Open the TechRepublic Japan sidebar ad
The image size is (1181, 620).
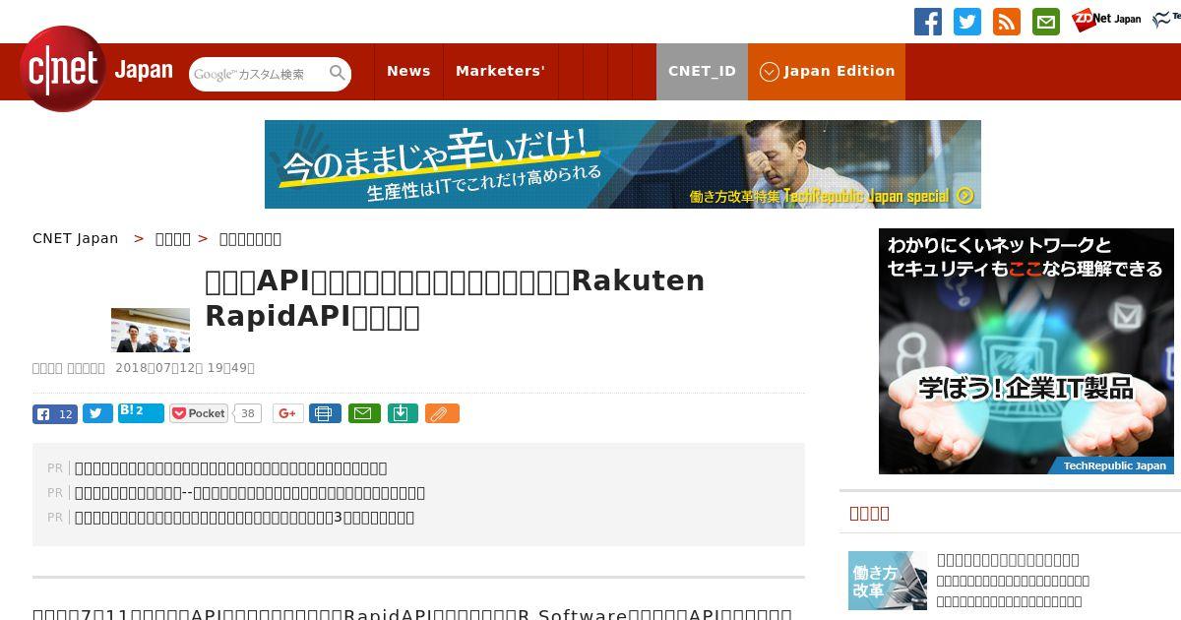point(1026,351)
